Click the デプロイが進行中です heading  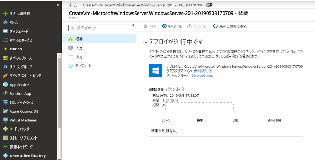tap(176, 42)
